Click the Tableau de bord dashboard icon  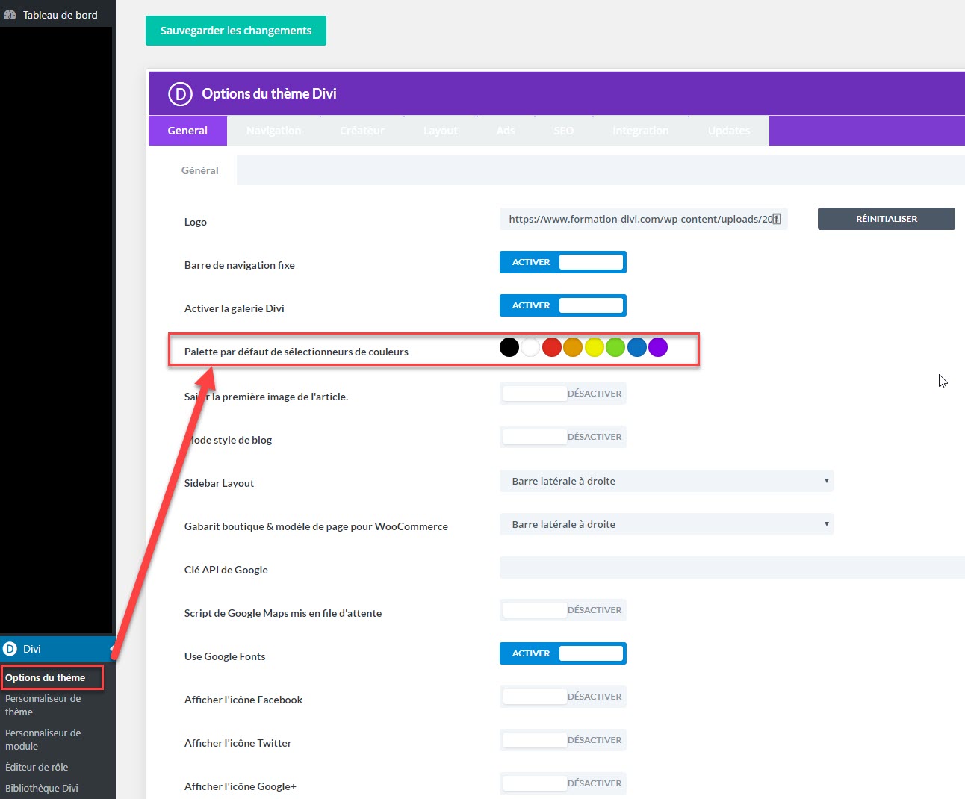click(x=10, y=15)
